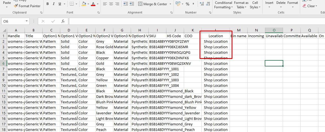Center-align the cell text
This screenshot has width=325, height=132.
coord(111,4)
